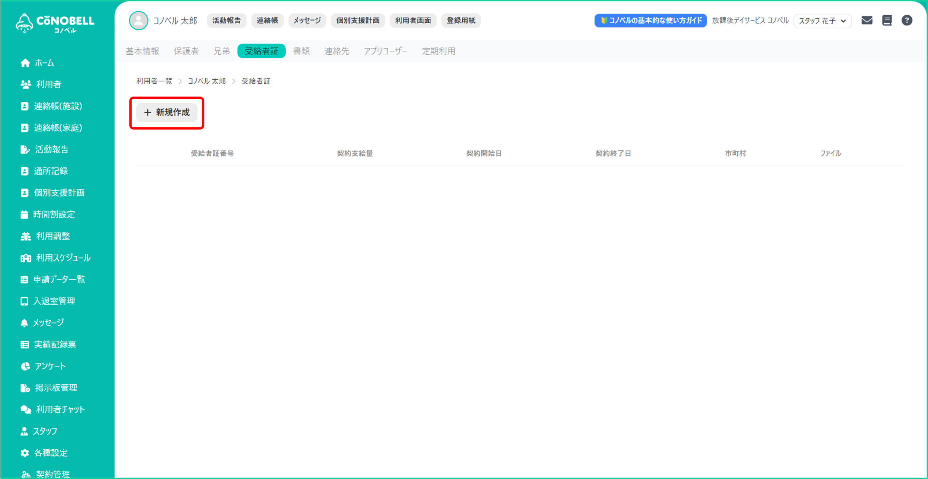Click the 個別支援計画 header button
The width and height of the screenshot is (928, 479).
[x=357, y=21]
